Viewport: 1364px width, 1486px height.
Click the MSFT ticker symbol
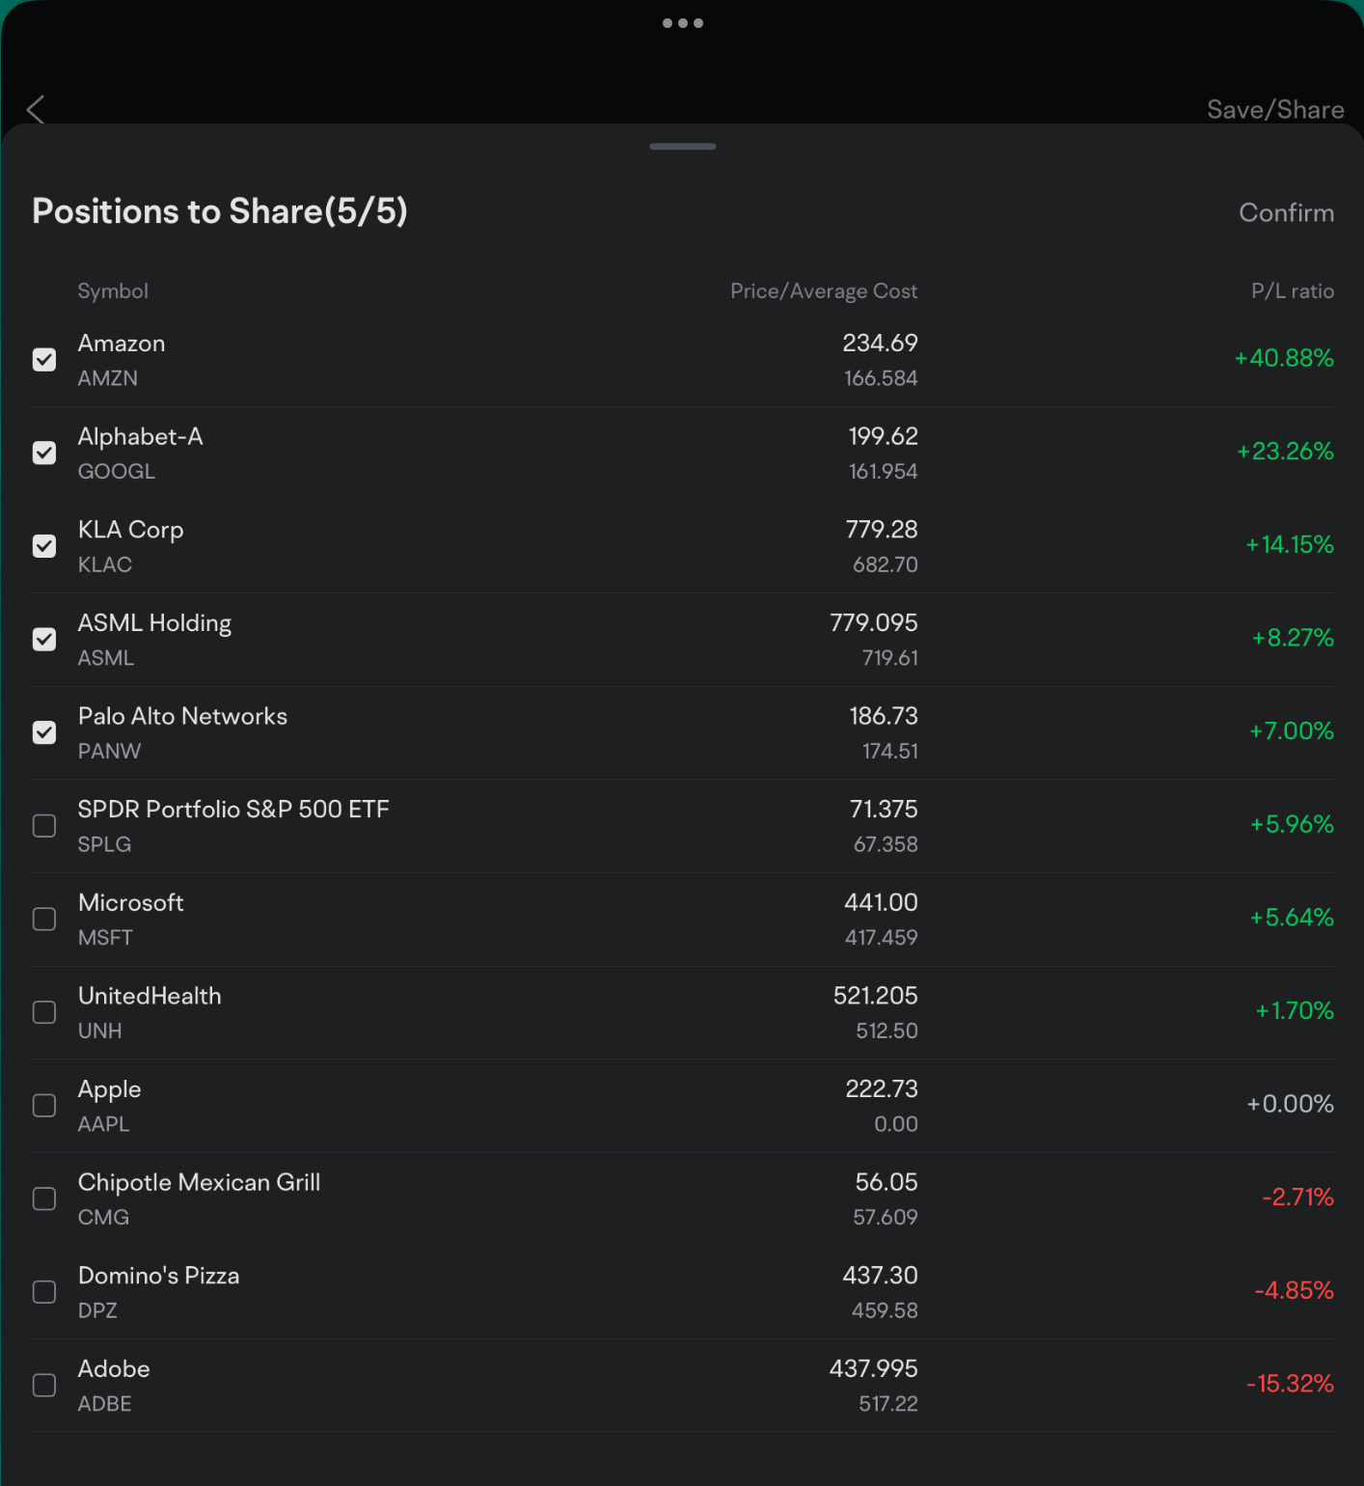(105, 938)
